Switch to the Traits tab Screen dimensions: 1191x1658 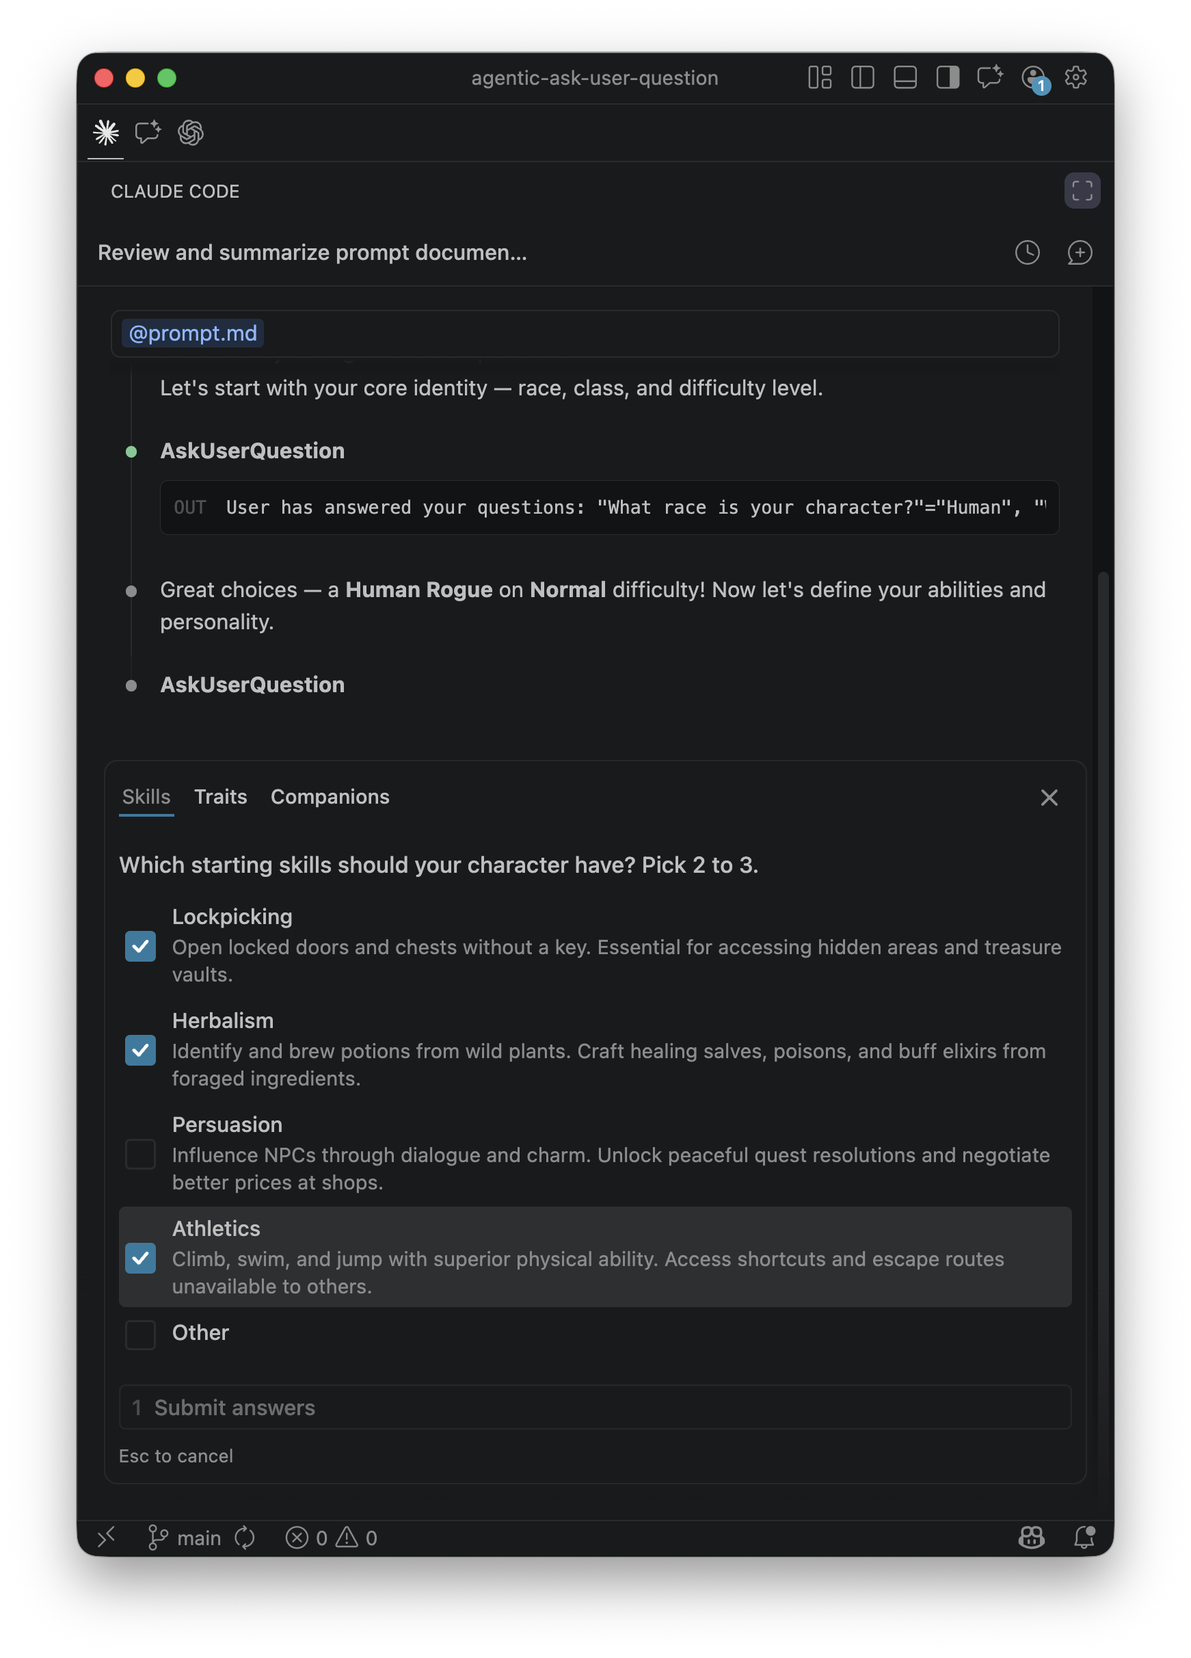point(220,797)
